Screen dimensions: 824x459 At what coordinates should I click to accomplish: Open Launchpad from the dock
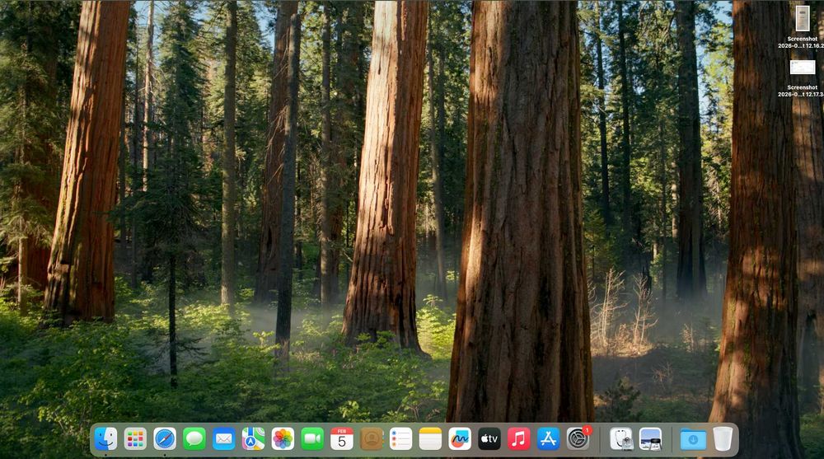[135, 438]
